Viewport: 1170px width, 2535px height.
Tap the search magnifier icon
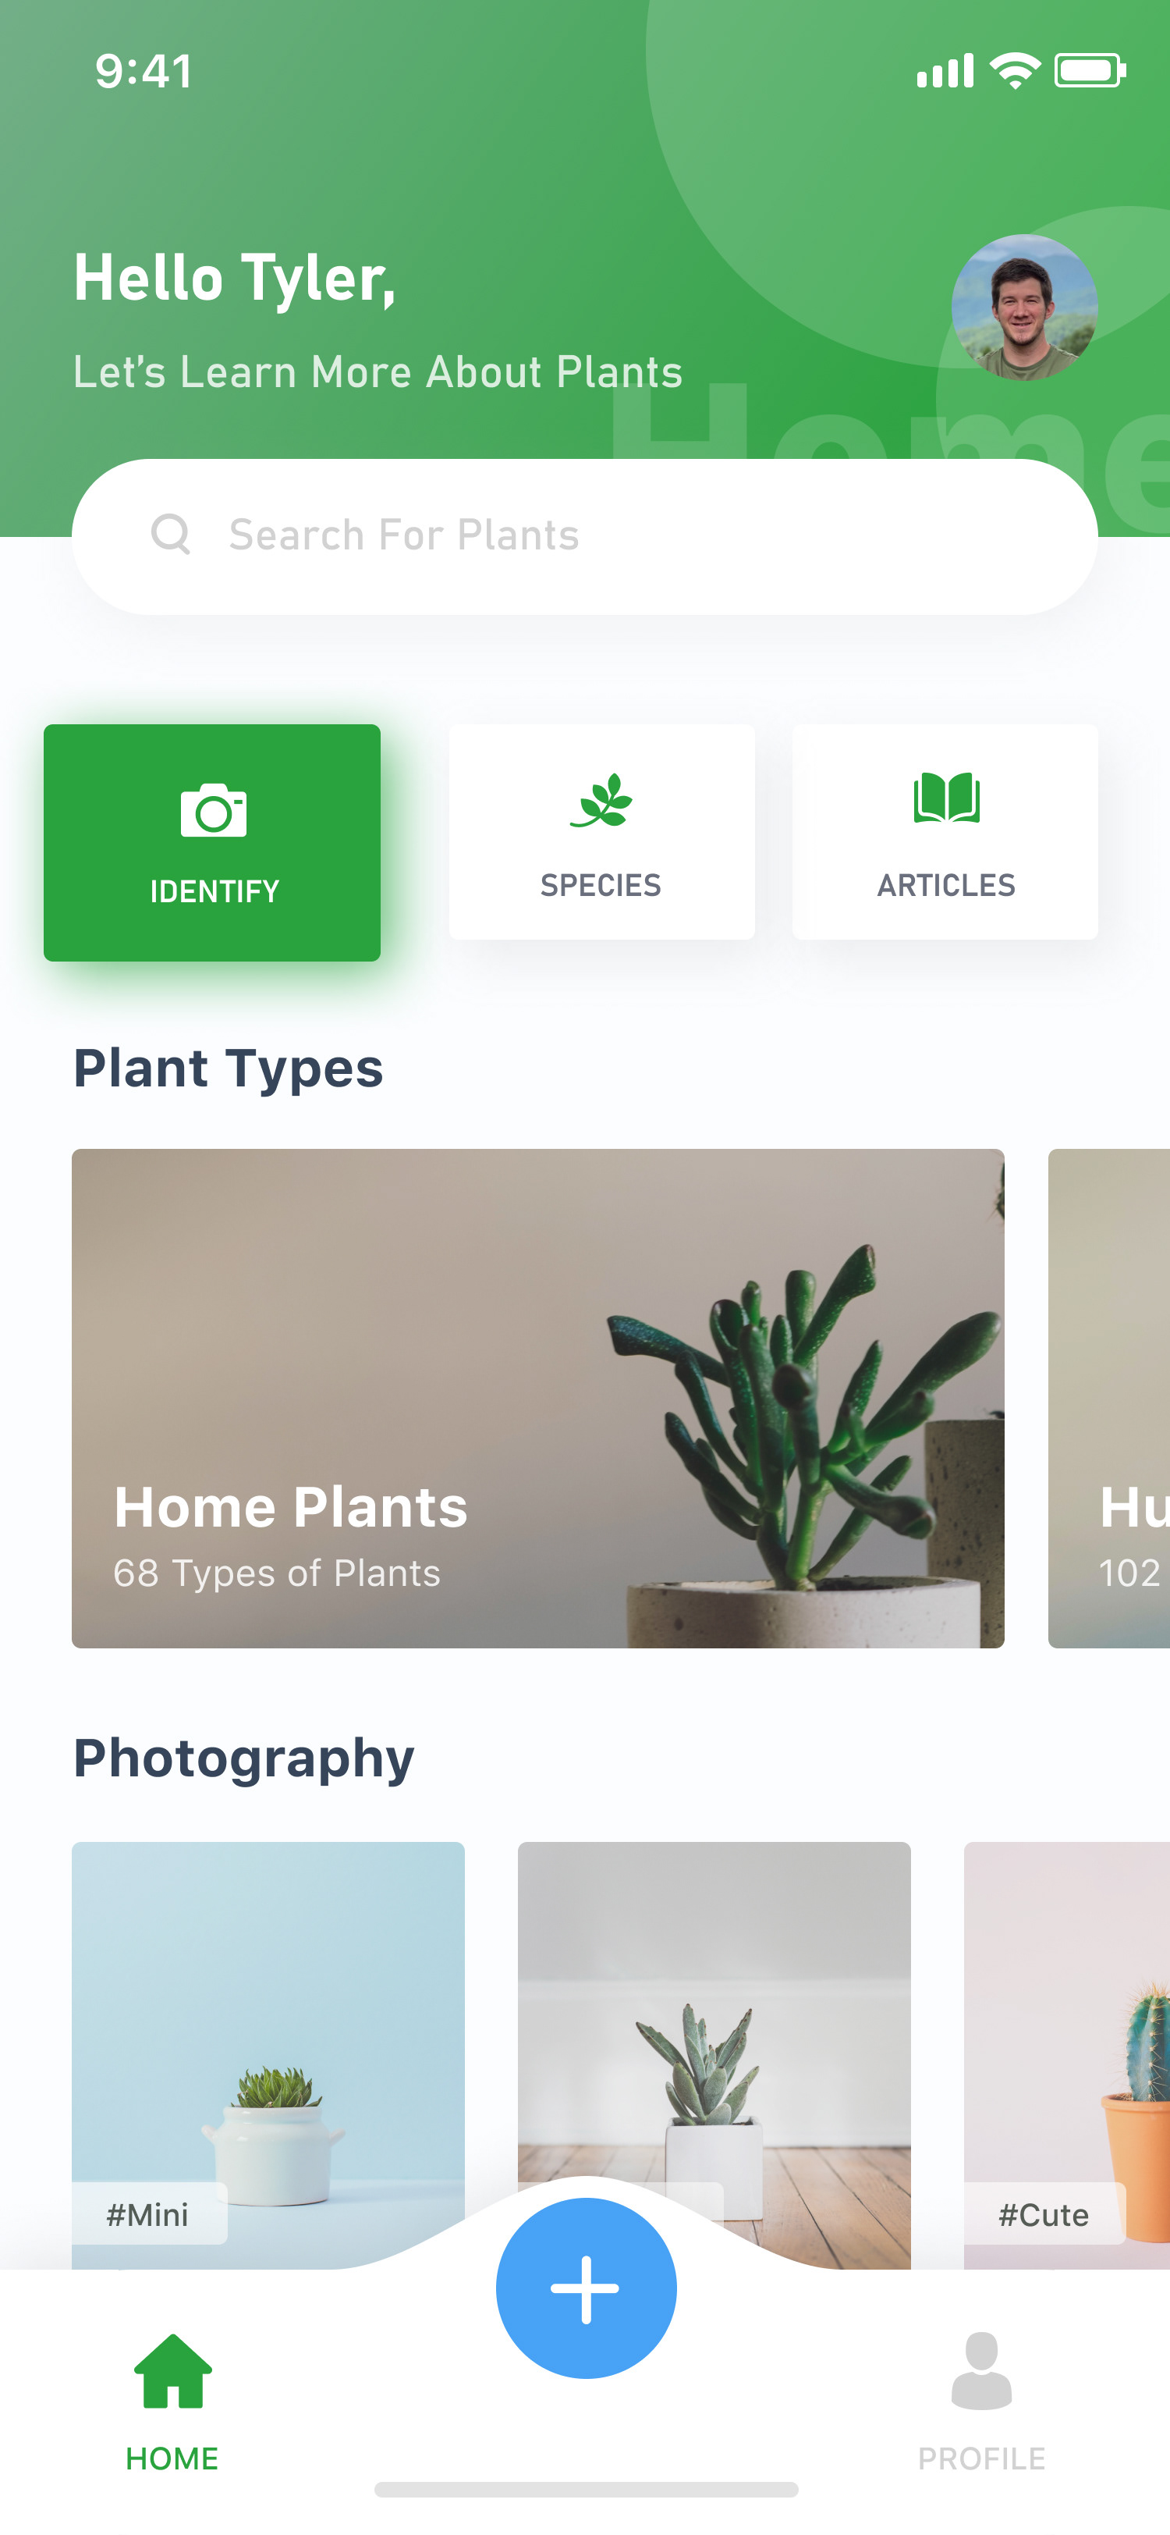(171, 535)
